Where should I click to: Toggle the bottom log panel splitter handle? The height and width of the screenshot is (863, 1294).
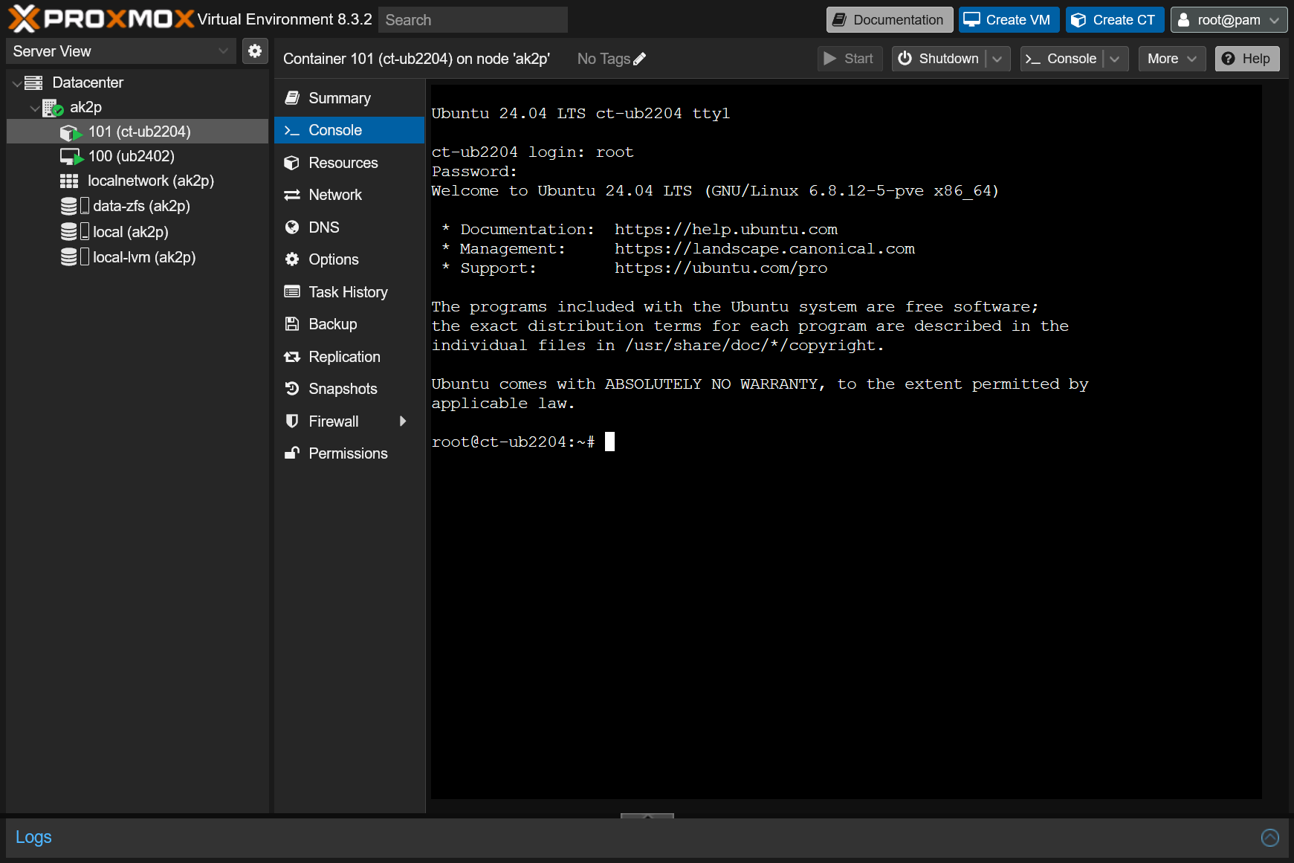tap(647, 815)
